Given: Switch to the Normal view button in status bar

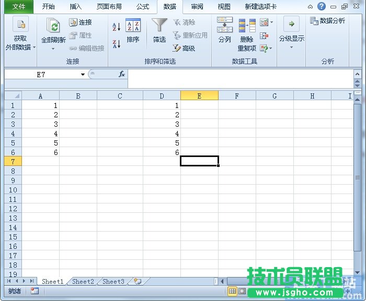Looking at the screenshot, I should (x=233, y=291).
